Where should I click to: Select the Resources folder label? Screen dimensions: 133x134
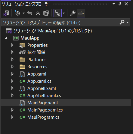[x=37, y=67]
